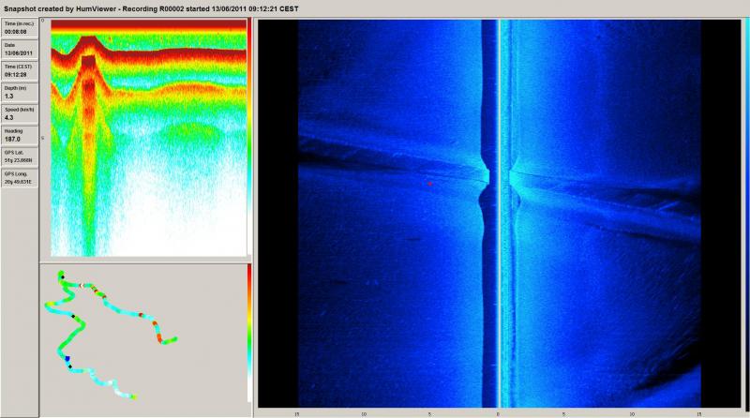Click the GPS Long. coordinate field
750x418 pixels.
coord(20,180)
